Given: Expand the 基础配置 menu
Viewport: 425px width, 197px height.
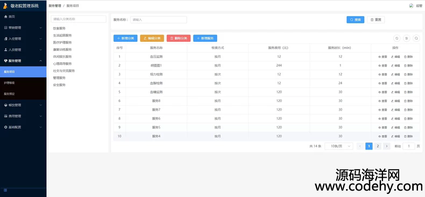Looking at the screenshot, I should point(23,127).
